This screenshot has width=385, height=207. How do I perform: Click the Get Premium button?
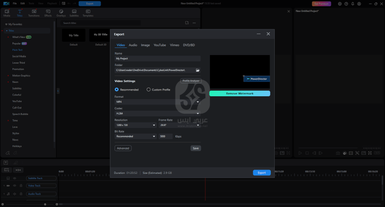(x=321, y=4)
